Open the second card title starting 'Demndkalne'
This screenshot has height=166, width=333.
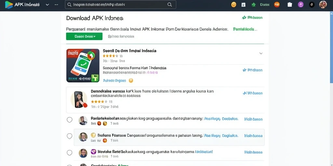(152, 93)
